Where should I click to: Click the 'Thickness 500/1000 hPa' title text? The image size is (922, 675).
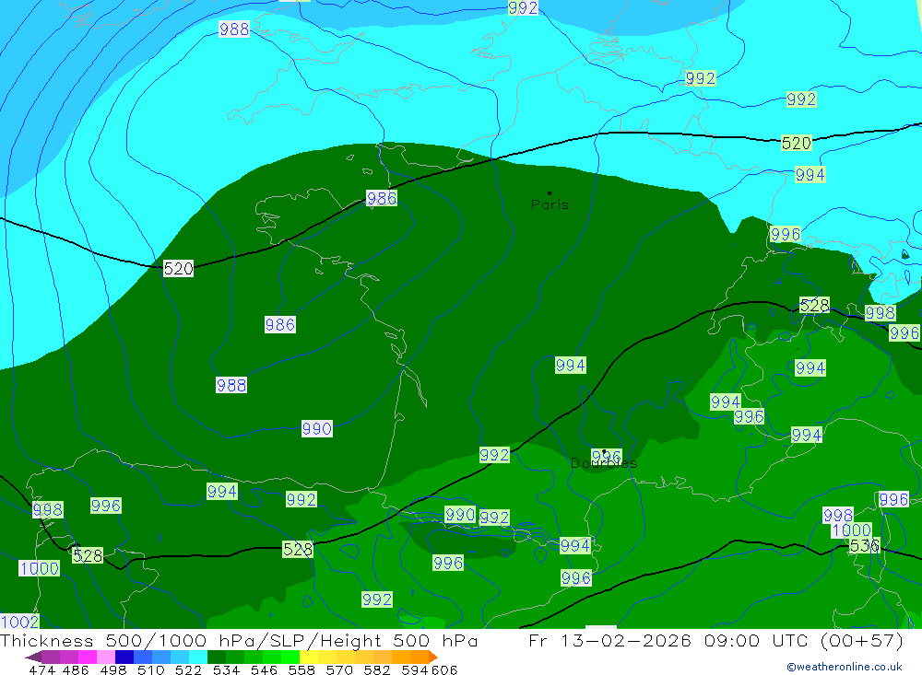(127, 640)
